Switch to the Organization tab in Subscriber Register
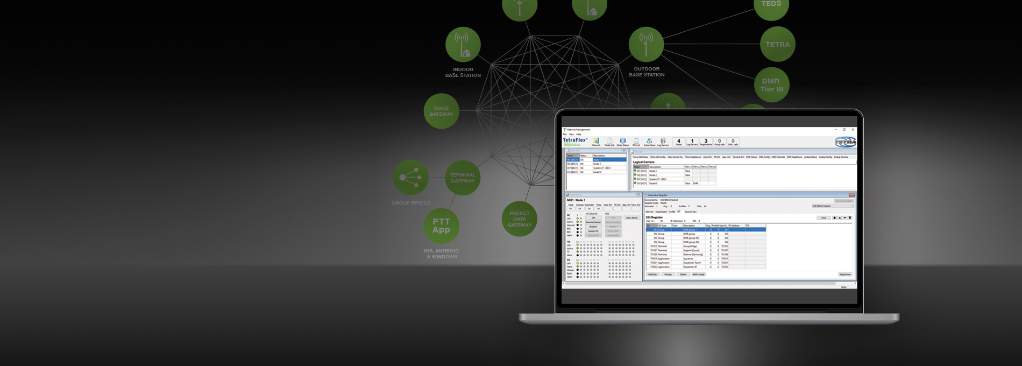Screen dimensions: 1022x366 tap(661, 212)
